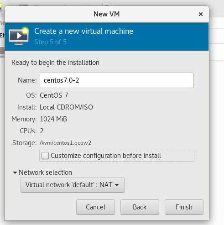Screen dimensions: 224x225
Task: Click the CPUs value '2'
Action: click(42, 131)
